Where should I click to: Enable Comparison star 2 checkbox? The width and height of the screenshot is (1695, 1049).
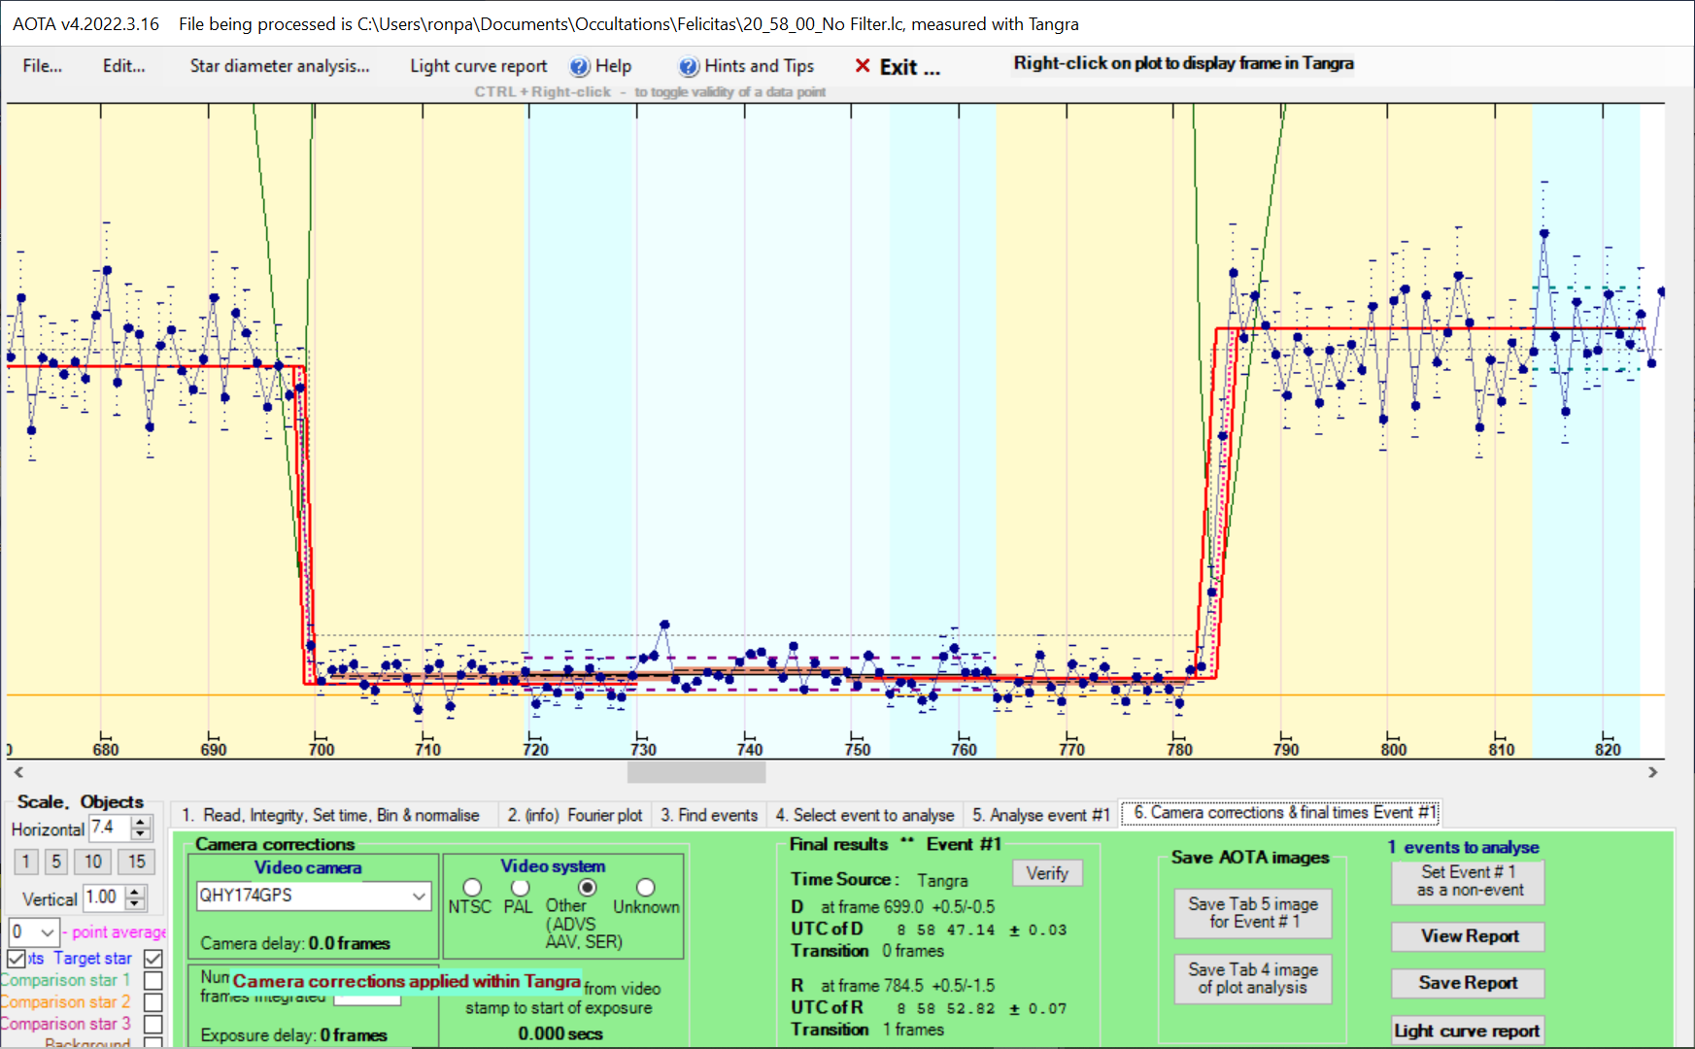153,1002
